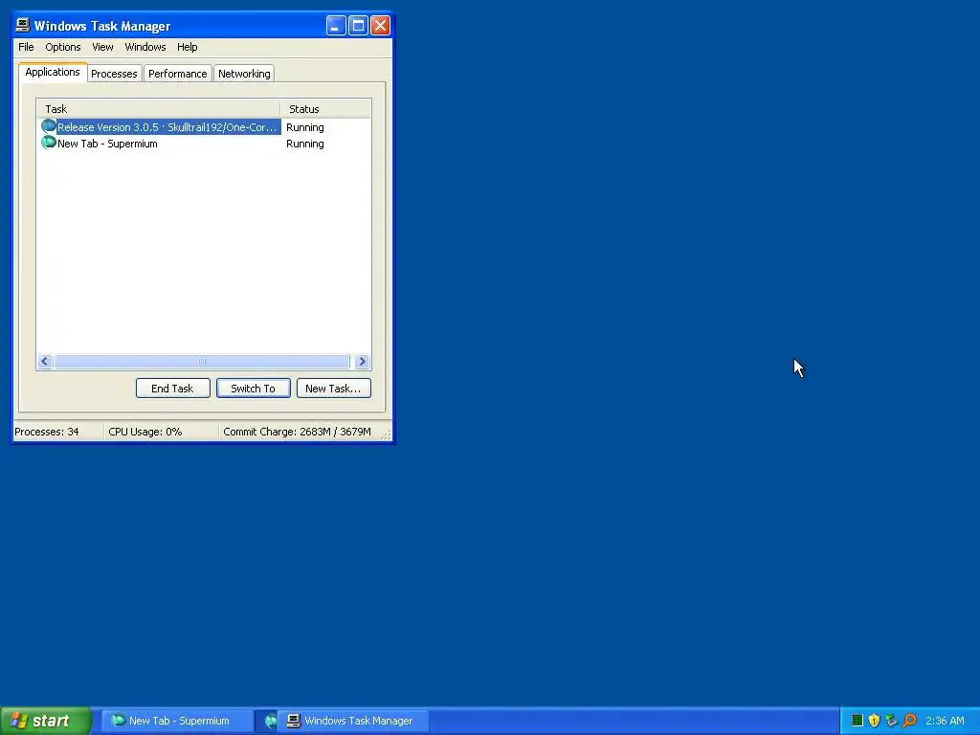Click the orange magnifier tray icon
Viewport: 980px width, 735px height.
point(909,721)
